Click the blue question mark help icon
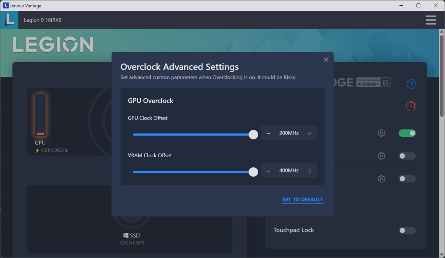The width and height of the screenshot is (445, 258). coord(411,84)
